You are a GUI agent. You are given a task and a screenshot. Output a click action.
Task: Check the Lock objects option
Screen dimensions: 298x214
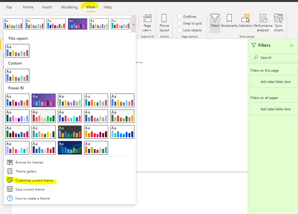(180, 30)
